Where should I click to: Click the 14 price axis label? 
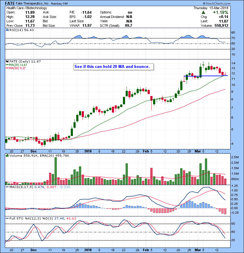233,63
